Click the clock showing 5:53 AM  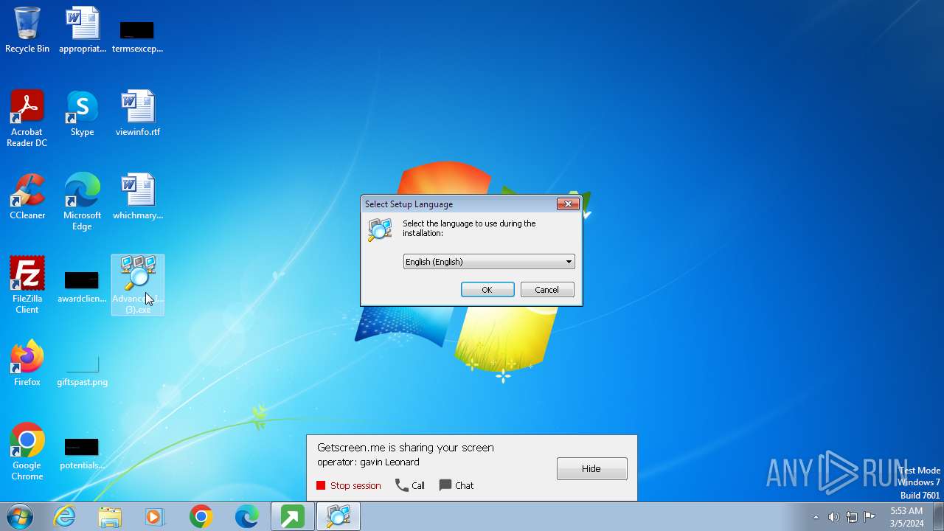pyautogui.click(x=906, y=517)
